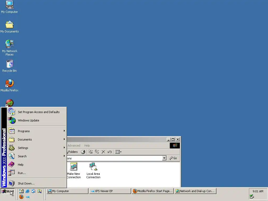Open the Documents submenu
Screen dimensions: 268x201
36,139
